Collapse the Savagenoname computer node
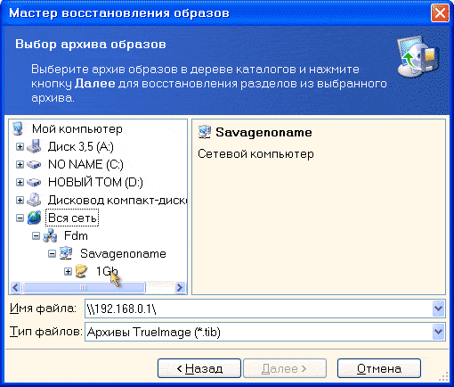This screenshot has width=454, height=387. 52,254
